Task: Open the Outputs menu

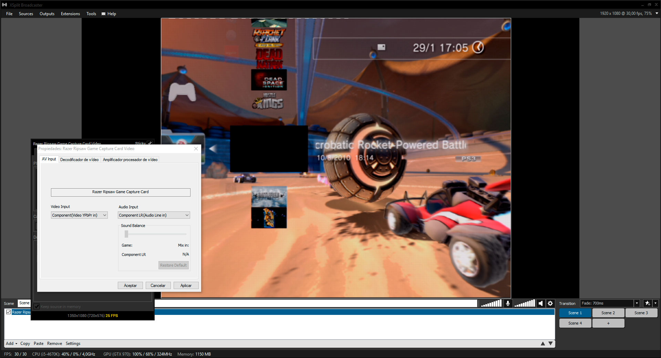Action: click(47, 14)
